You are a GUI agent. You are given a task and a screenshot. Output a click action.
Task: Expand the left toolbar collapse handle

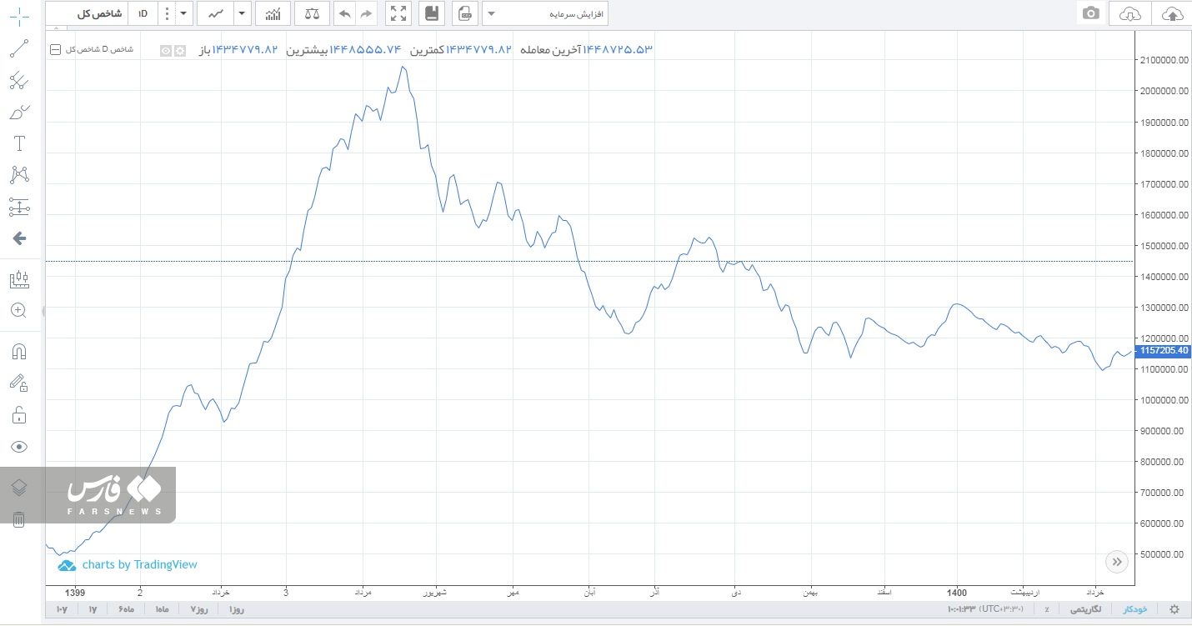(44, 311)
